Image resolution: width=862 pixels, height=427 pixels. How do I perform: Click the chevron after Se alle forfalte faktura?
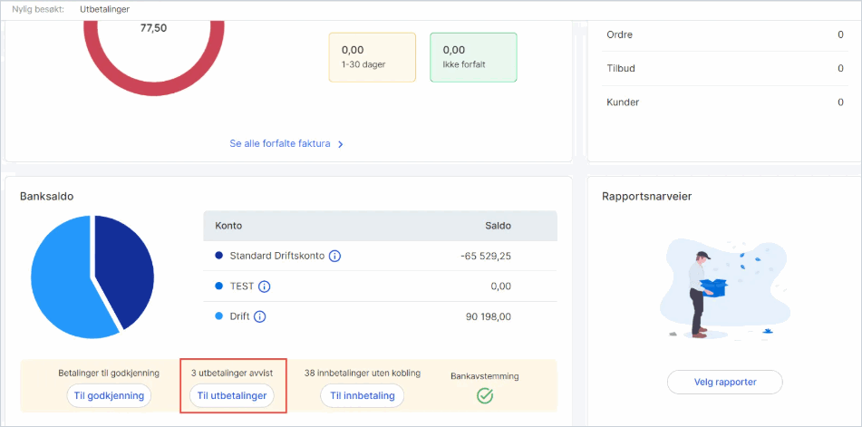coord(341,144)
